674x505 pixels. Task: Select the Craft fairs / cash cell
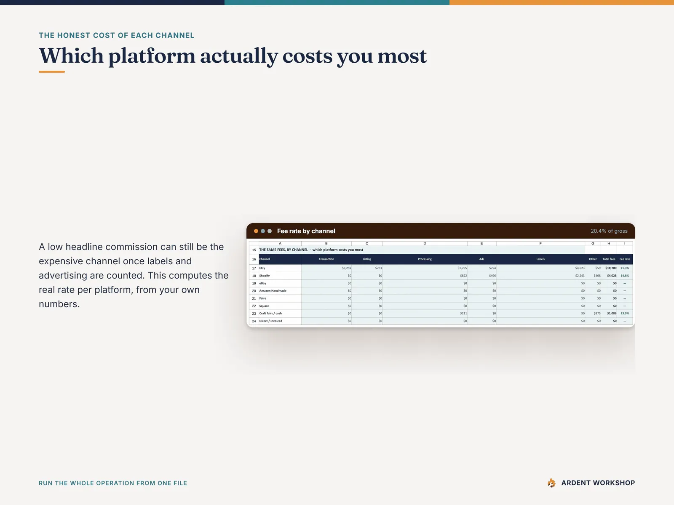coord(280,314)
